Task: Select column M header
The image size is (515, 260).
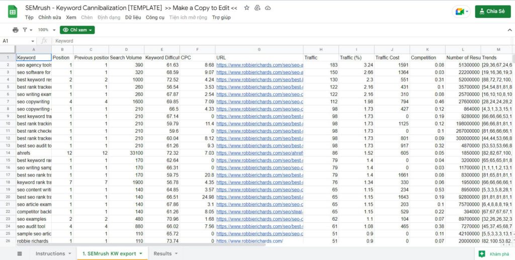Action: click(498, 49)
